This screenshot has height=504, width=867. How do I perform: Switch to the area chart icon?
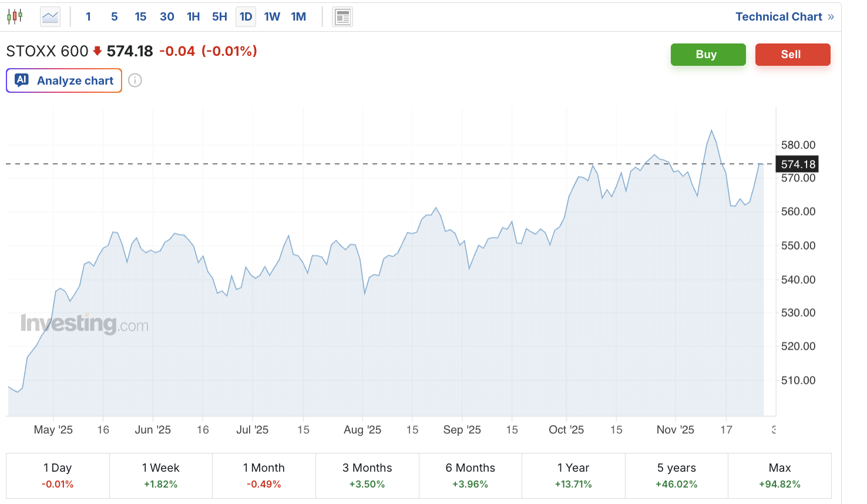(x=49, y=16)
